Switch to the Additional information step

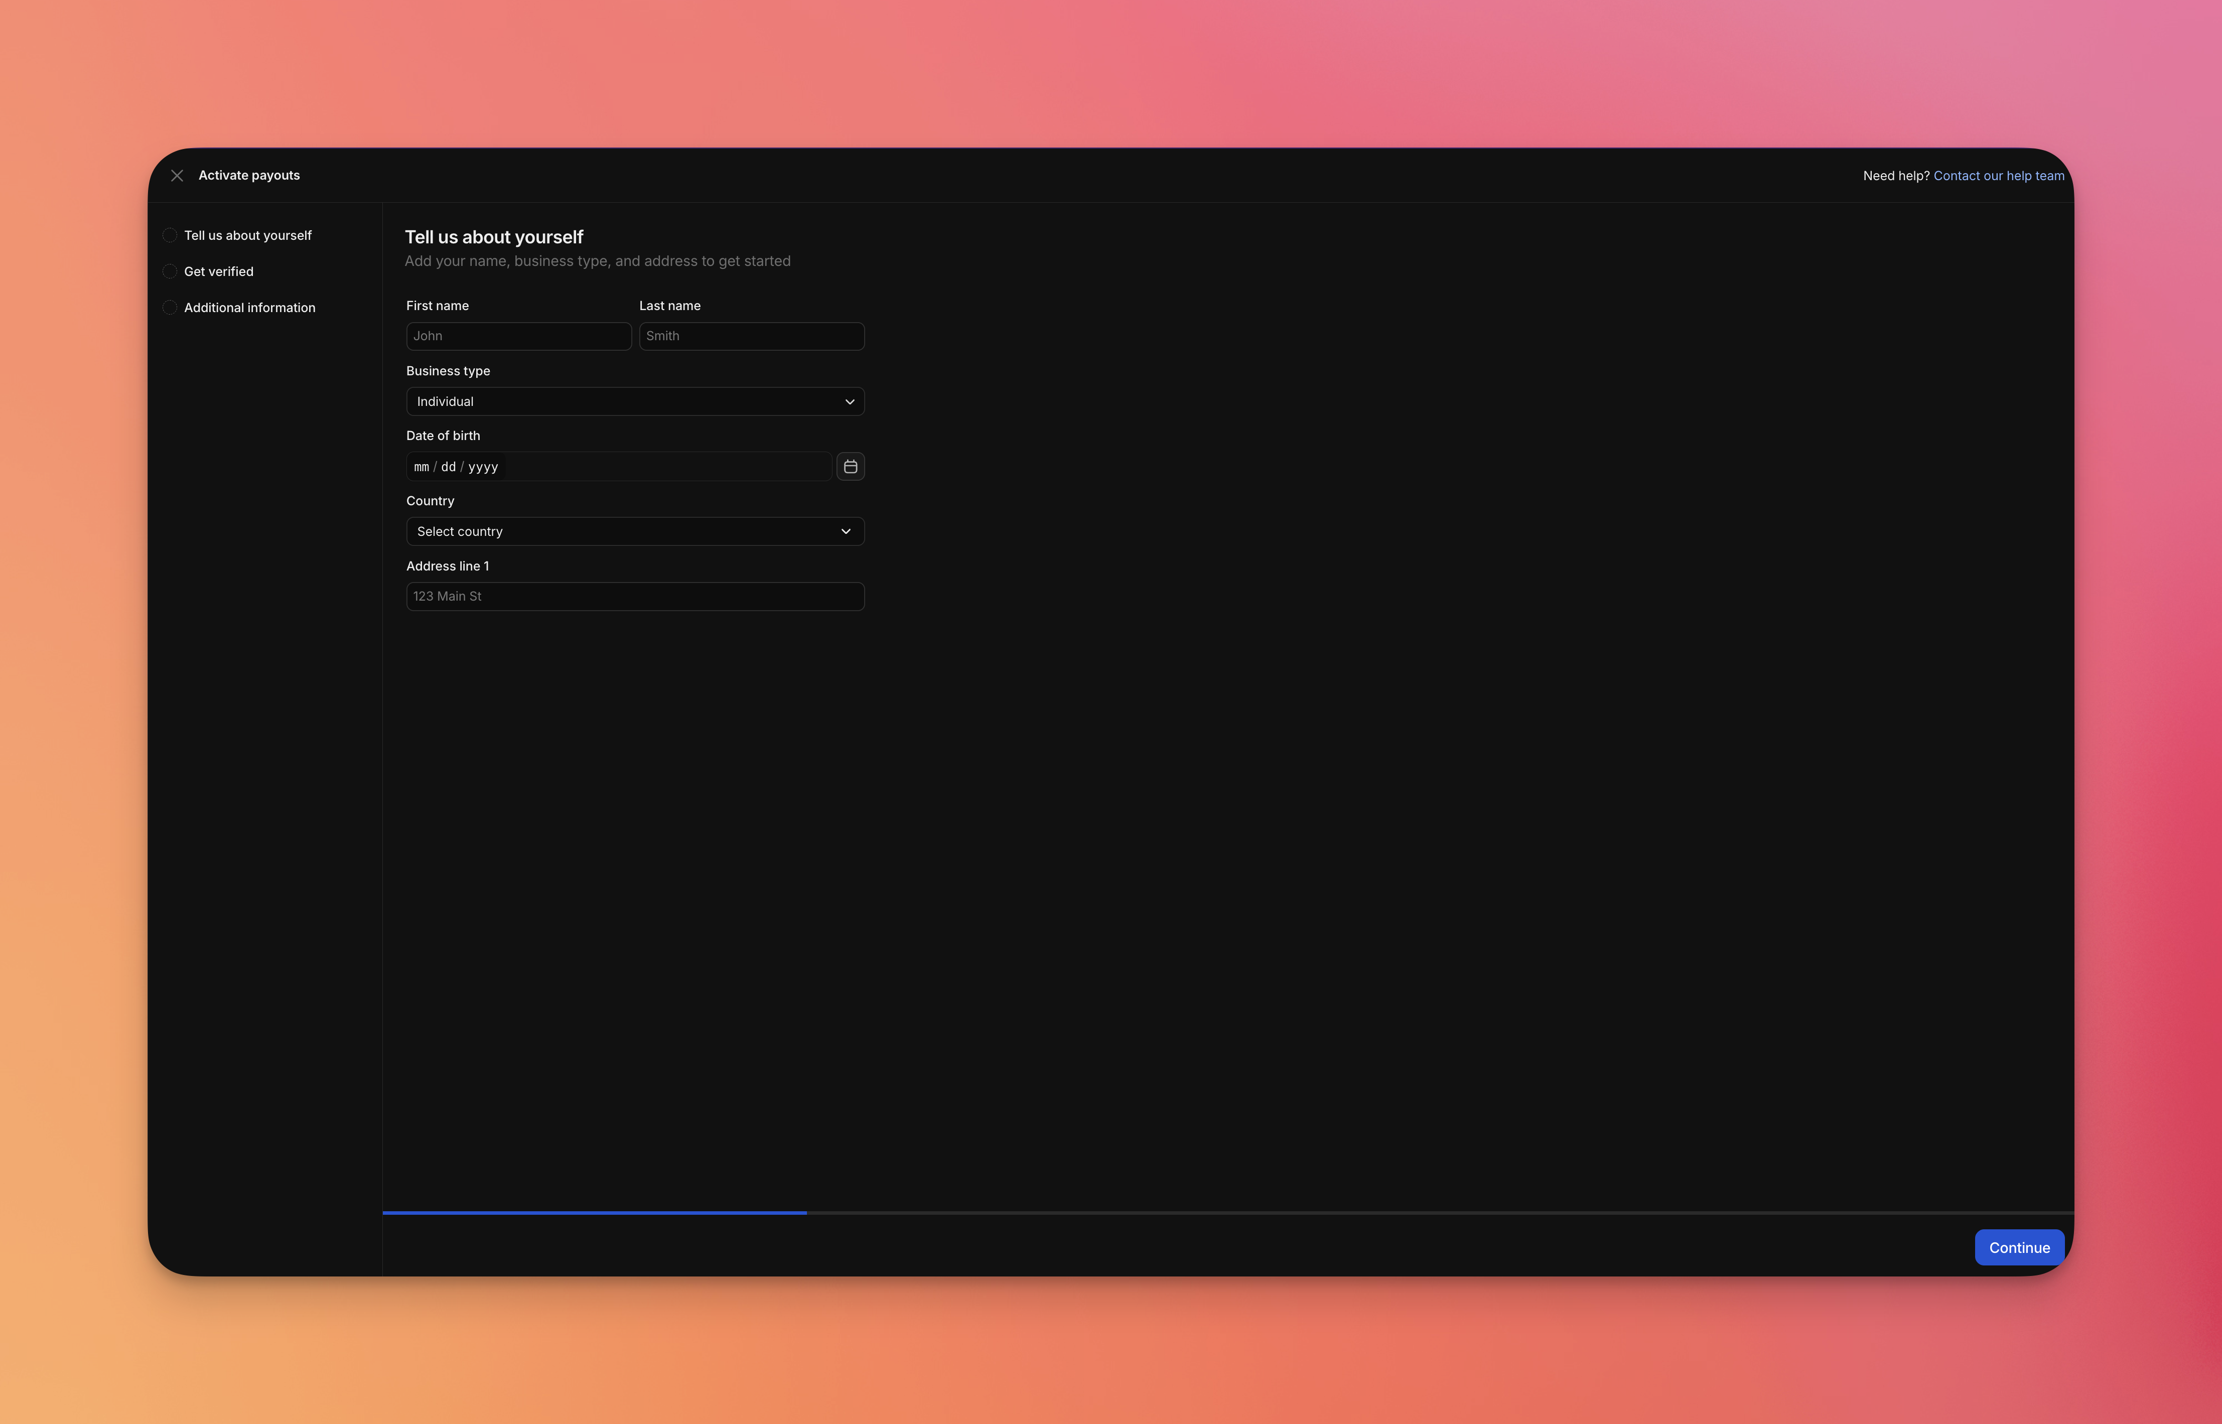pos(249,307)
